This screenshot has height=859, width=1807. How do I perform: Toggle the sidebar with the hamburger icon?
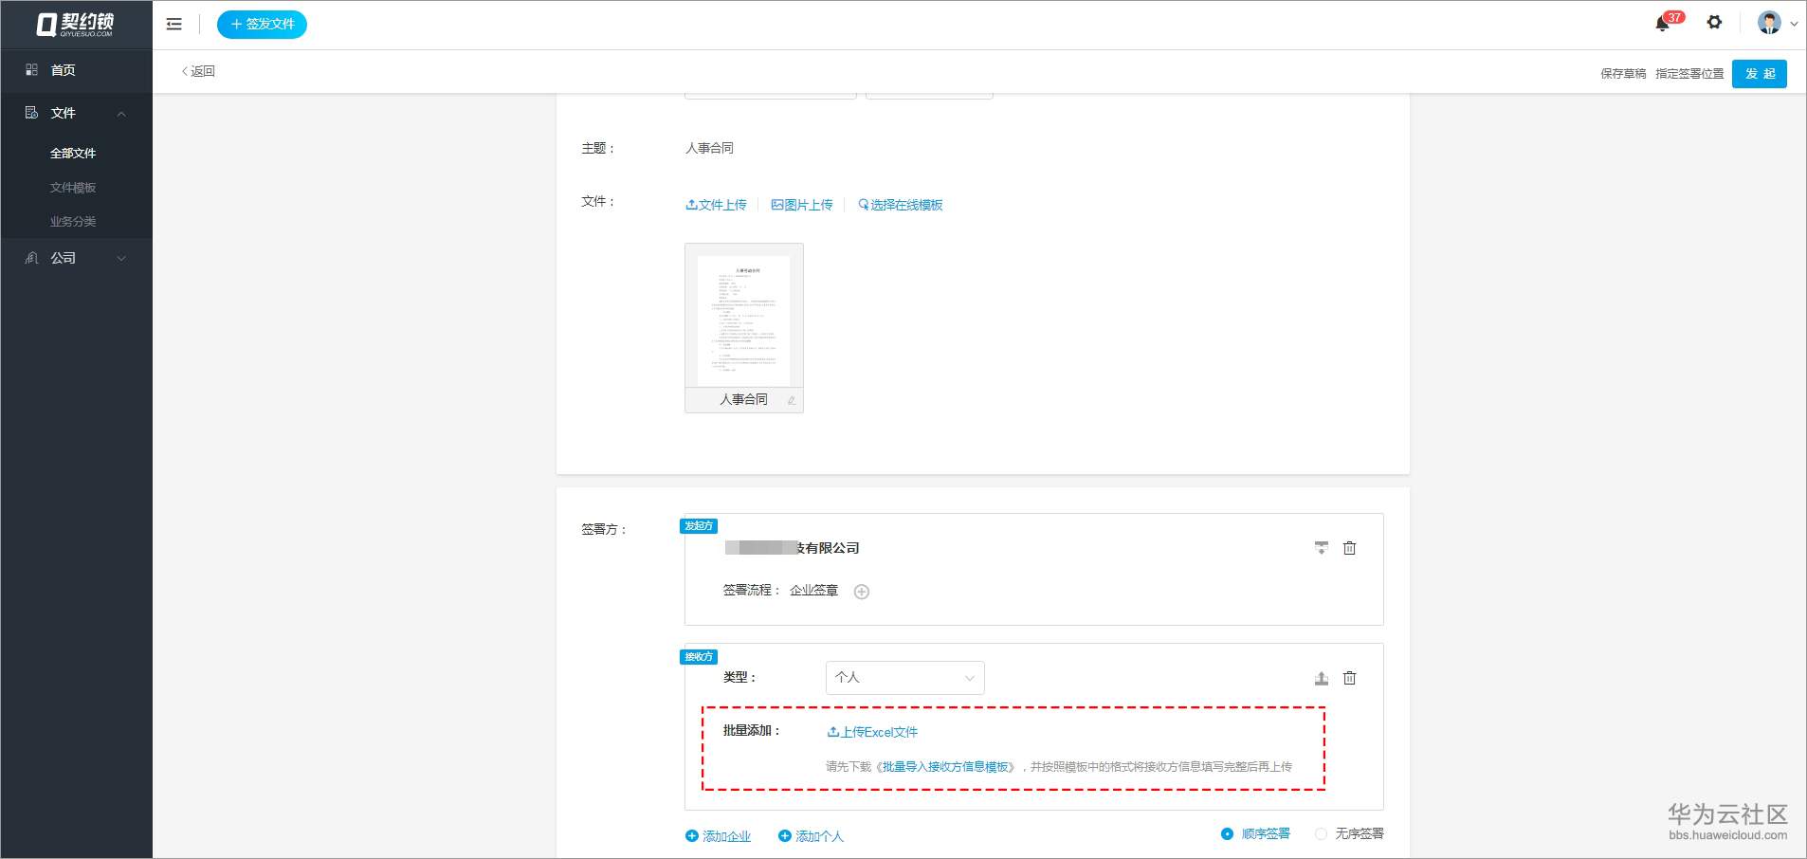tap(173, 24)
